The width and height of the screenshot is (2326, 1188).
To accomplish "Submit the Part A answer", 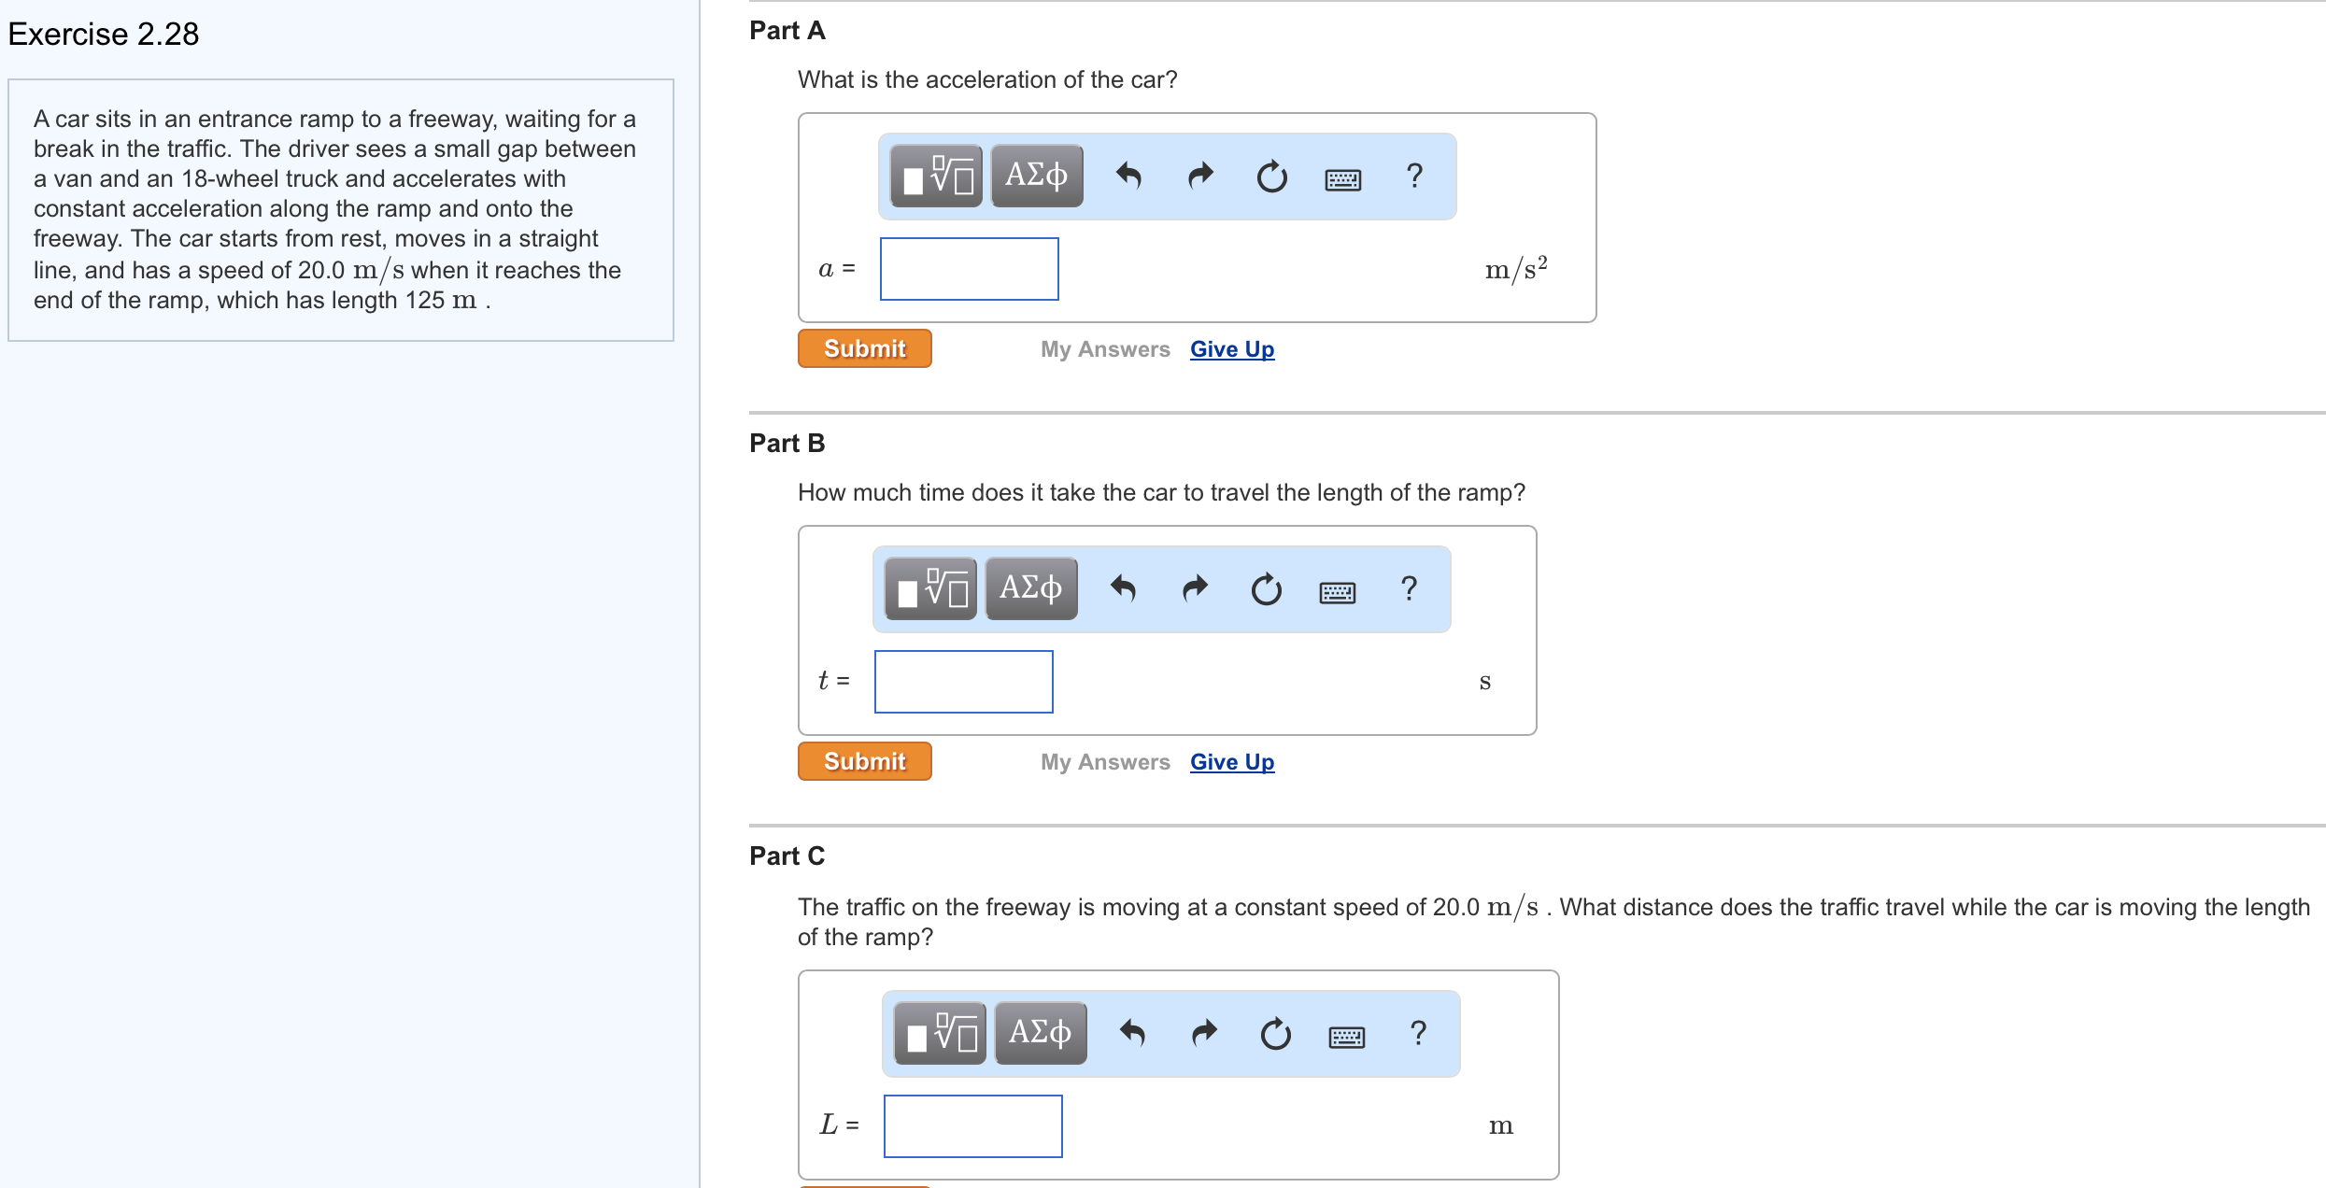I will pos(864,348).
